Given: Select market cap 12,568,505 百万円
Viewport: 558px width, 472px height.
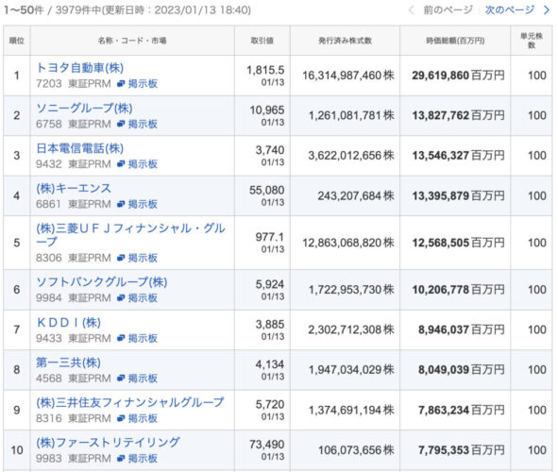Looking at the screenshot, I should tap(458, 243).
